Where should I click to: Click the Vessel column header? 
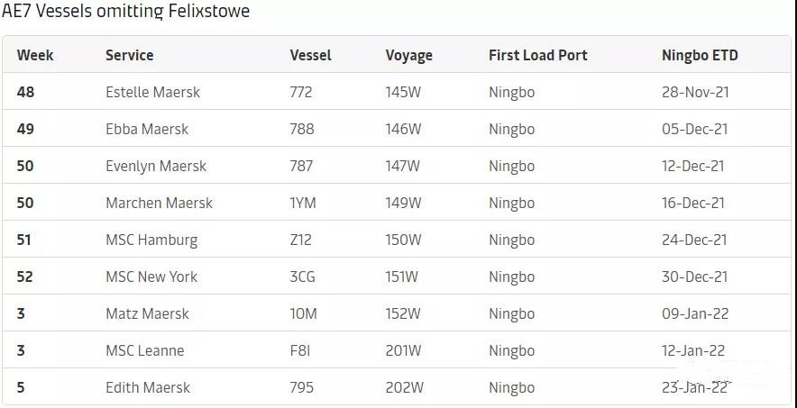click(310, 55)
